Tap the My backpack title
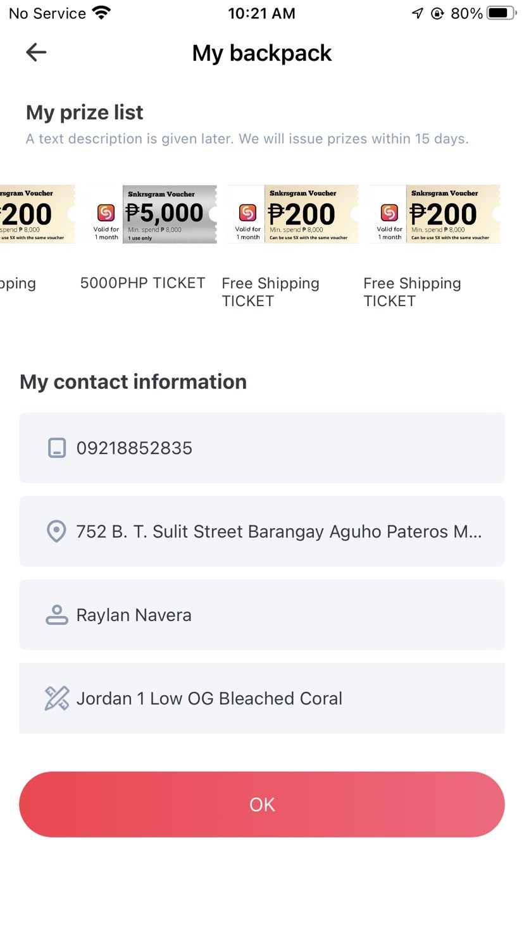 [262, 53]
